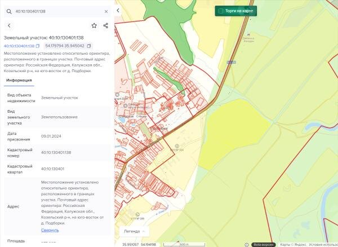The height and width of the screenshot is (247, 338).
Task: Expand the Легенда dropdown
Action: pos(134,231)
